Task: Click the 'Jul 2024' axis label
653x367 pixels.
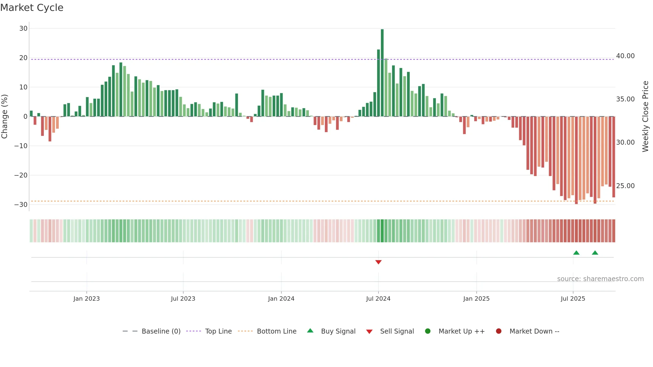Action: coord(378,298)
